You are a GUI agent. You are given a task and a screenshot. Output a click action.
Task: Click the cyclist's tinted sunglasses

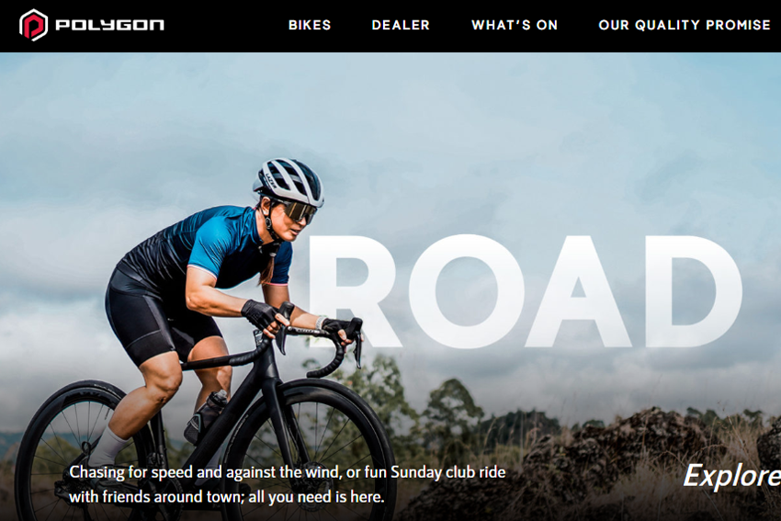(x=297, y=211)
